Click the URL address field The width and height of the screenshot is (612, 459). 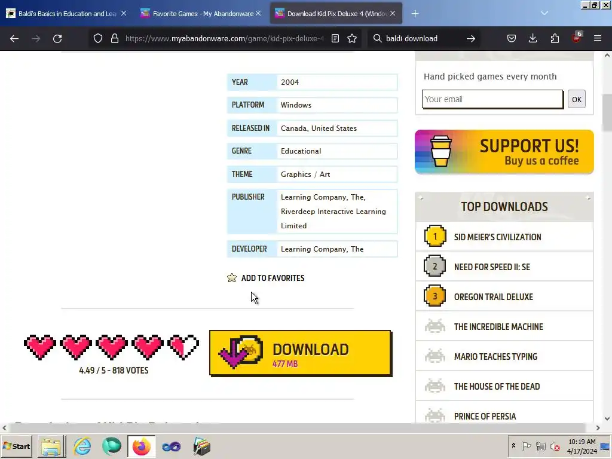point(225,38)
